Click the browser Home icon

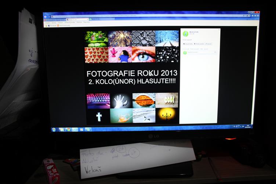[x=253, y=16]
